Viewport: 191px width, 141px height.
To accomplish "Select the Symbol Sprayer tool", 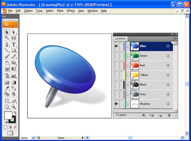I will pyautogui.click(x=7, y=76).
